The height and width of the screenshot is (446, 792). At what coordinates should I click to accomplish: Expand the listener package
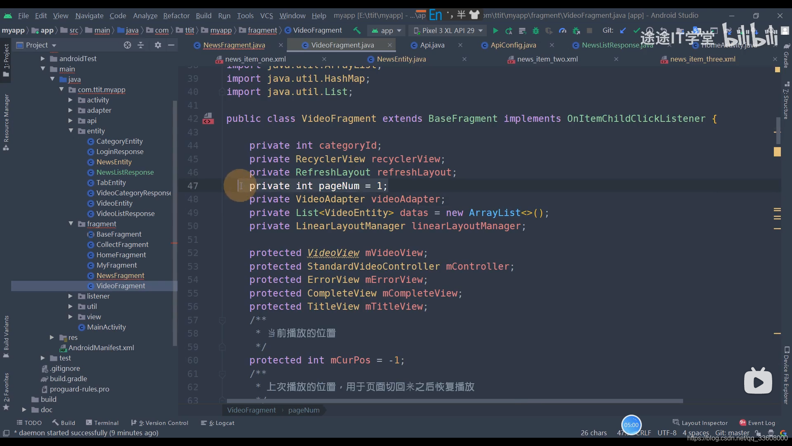tap(70, 296)
